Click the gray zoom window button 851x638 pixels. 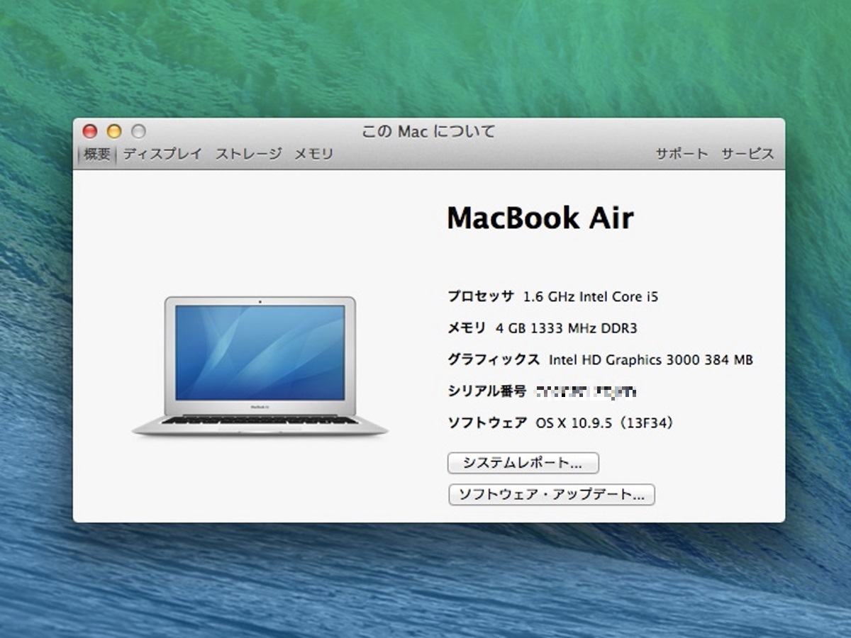(x=138, y=131)
